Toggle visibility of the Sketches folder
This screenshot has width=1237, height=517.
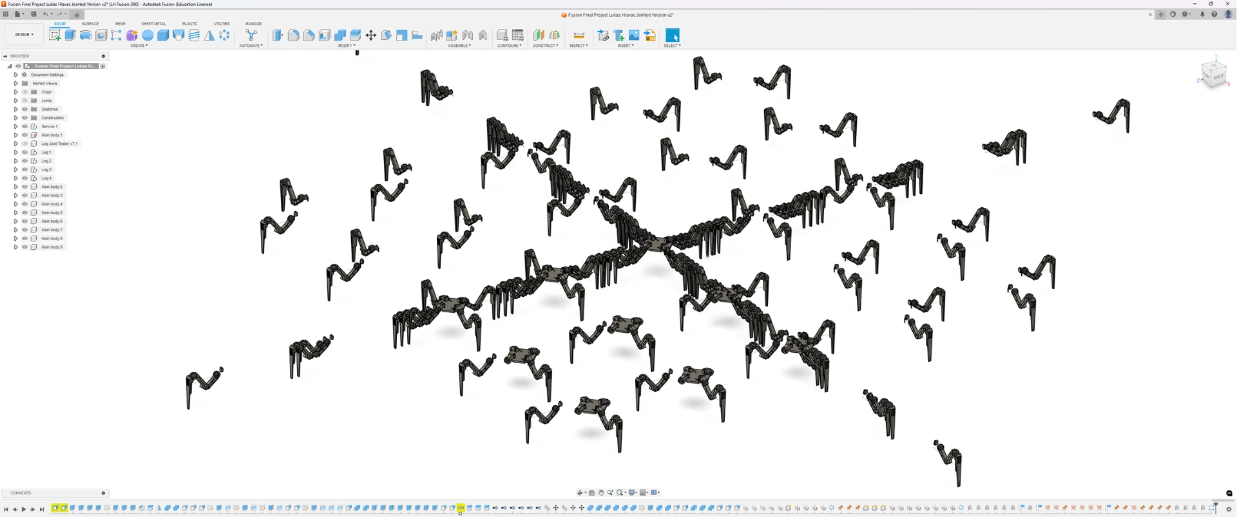point(25,109)
